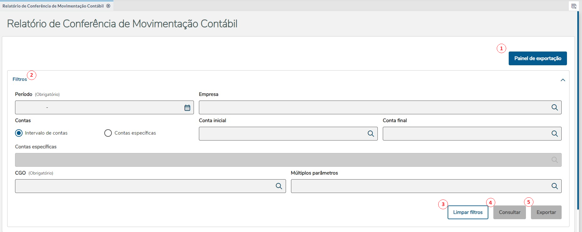Open the calendar picker in Período field
The image size is (582, 232).
187,108
